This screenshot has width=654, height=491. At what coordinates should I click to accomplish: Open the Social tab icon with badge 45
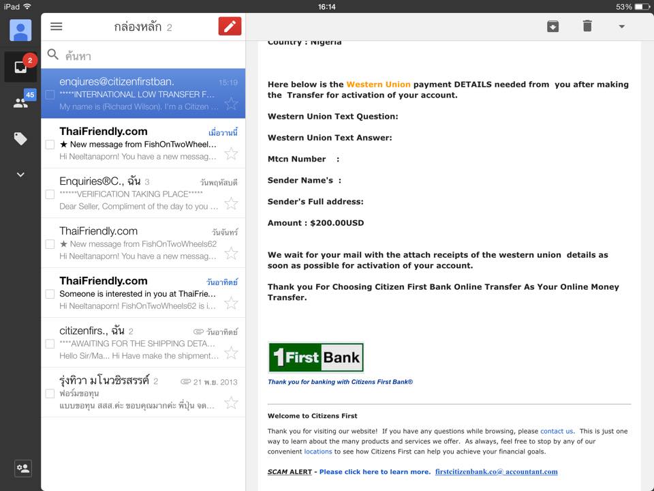point(21,102)
